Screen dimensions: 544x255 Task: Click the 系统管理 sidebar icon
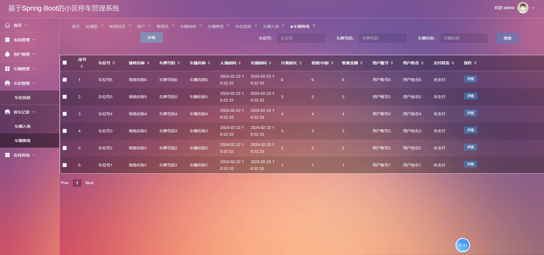click(7, 40)
